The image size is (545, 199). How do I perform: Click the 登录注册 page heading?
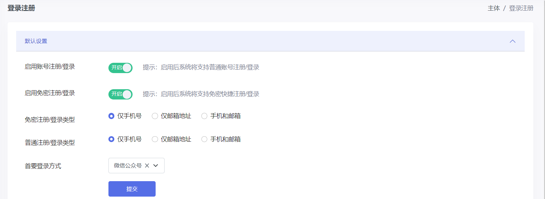[21, 8]
